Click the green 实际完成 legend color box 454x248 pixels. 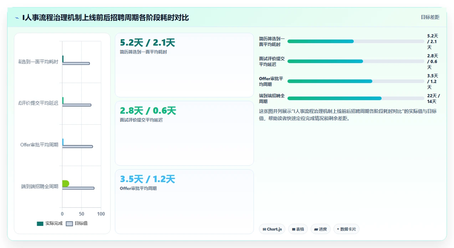40,224
